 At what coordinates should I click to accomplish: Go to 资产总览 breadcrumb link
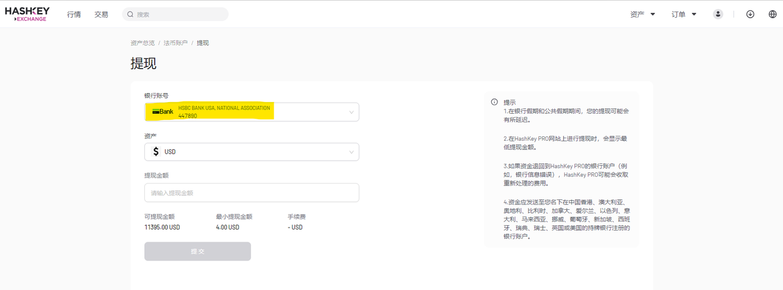[x=143, y=43]
